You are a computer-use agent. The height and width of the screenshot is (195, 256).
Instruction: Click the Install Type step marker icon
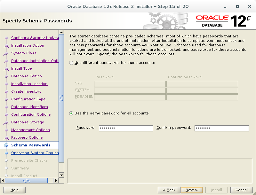point(6,69)
